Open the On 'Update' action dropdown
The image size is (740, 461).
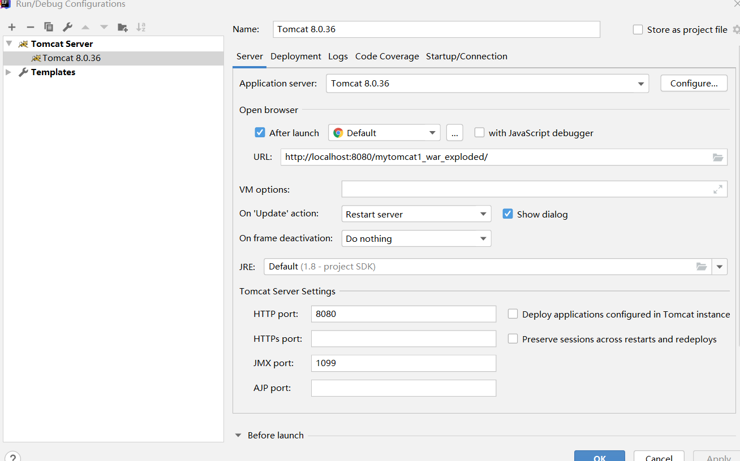(x=416, y=214)
